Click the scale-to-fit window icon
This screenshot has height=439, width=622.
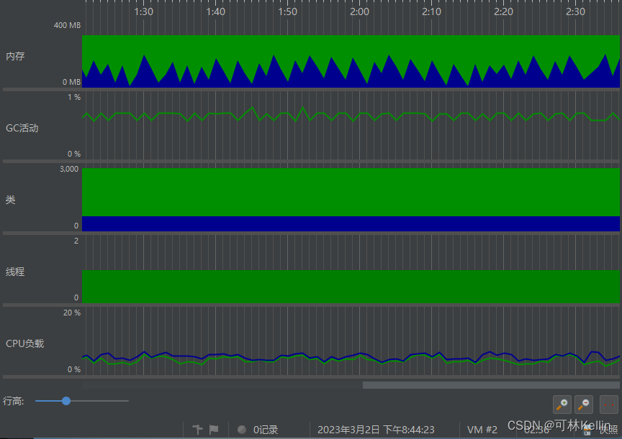click(609, 405)
